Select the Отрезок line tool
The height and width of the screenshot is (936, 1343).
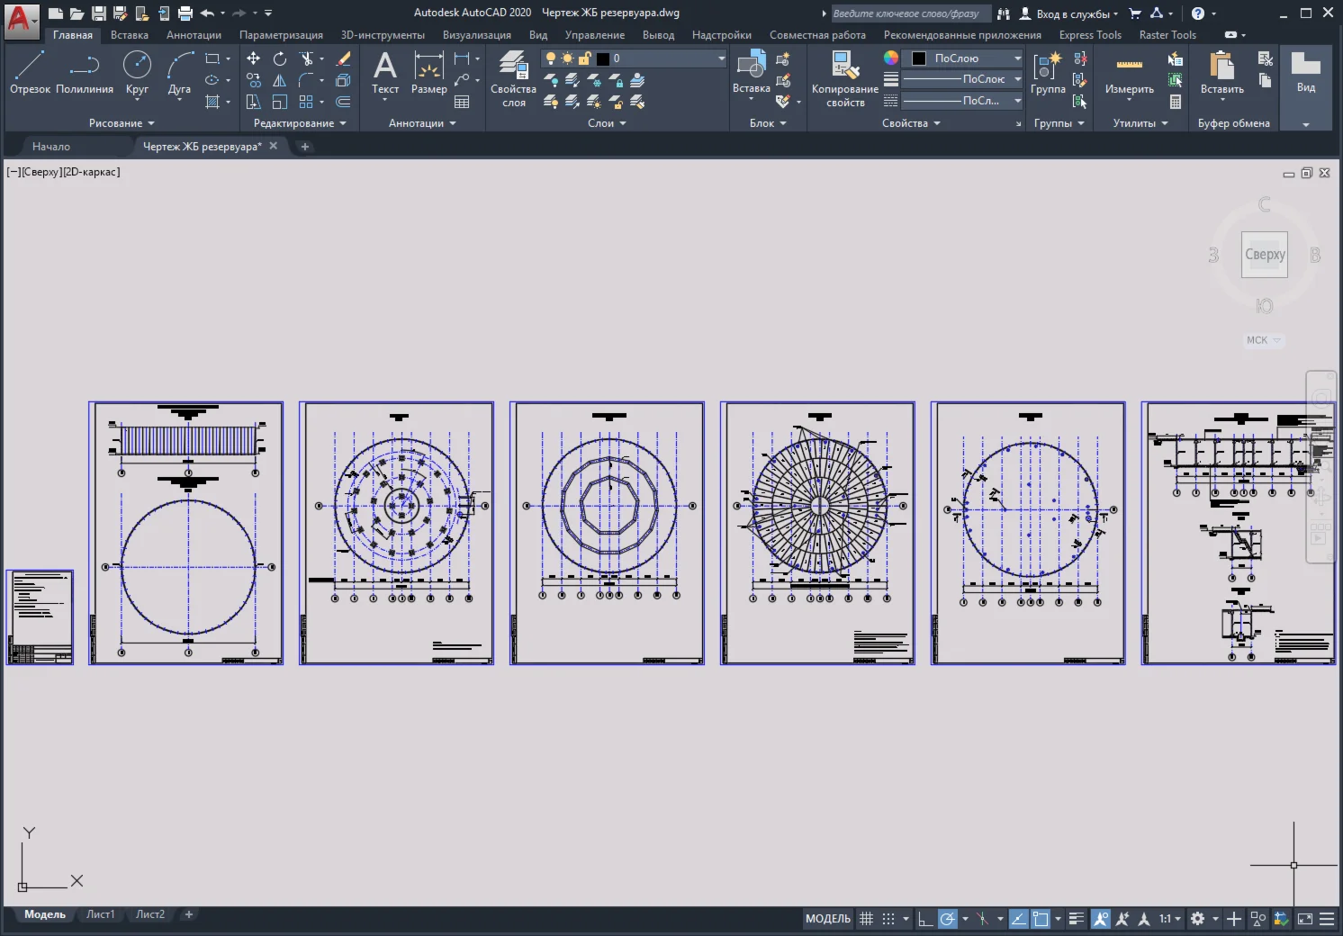[x=30, y=72]
